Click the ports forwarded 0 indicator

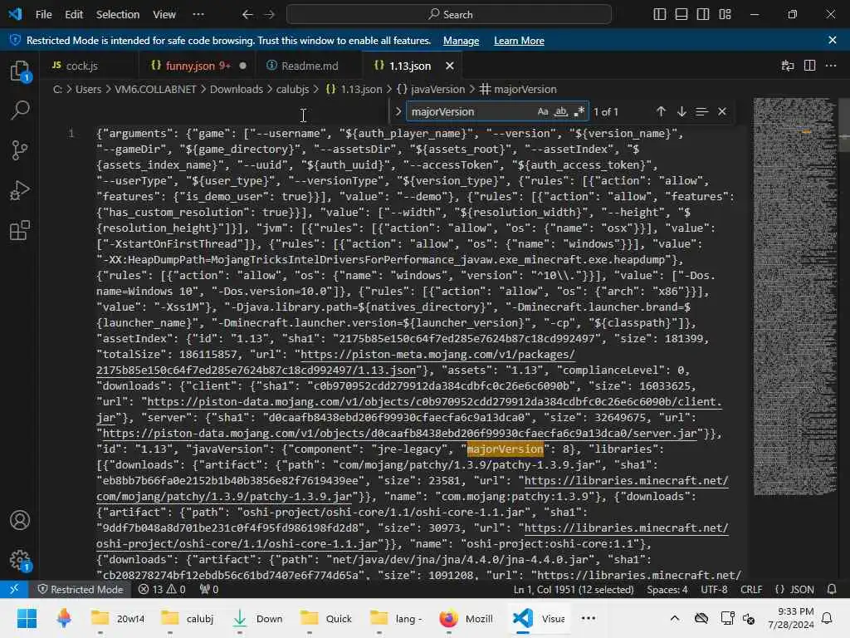(209, 589)
